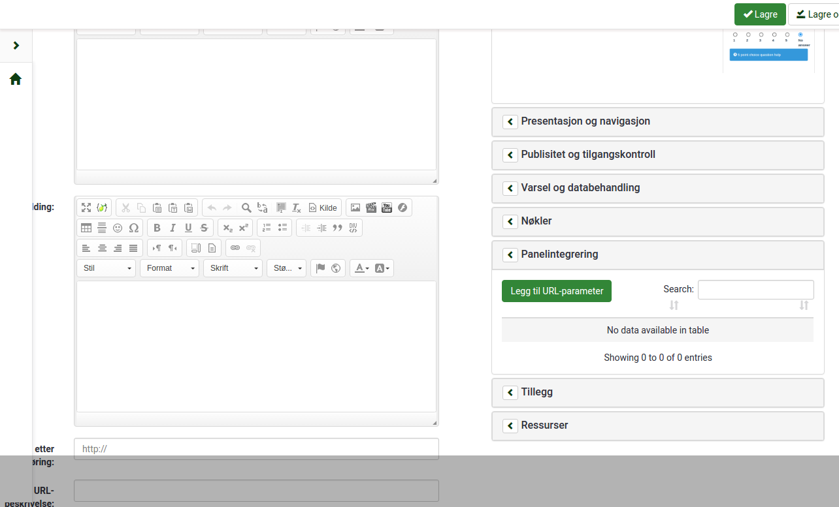839x507 pixels.
Task: Click the insert link icon
Action: pyautogui.click(x=235, y=248)
